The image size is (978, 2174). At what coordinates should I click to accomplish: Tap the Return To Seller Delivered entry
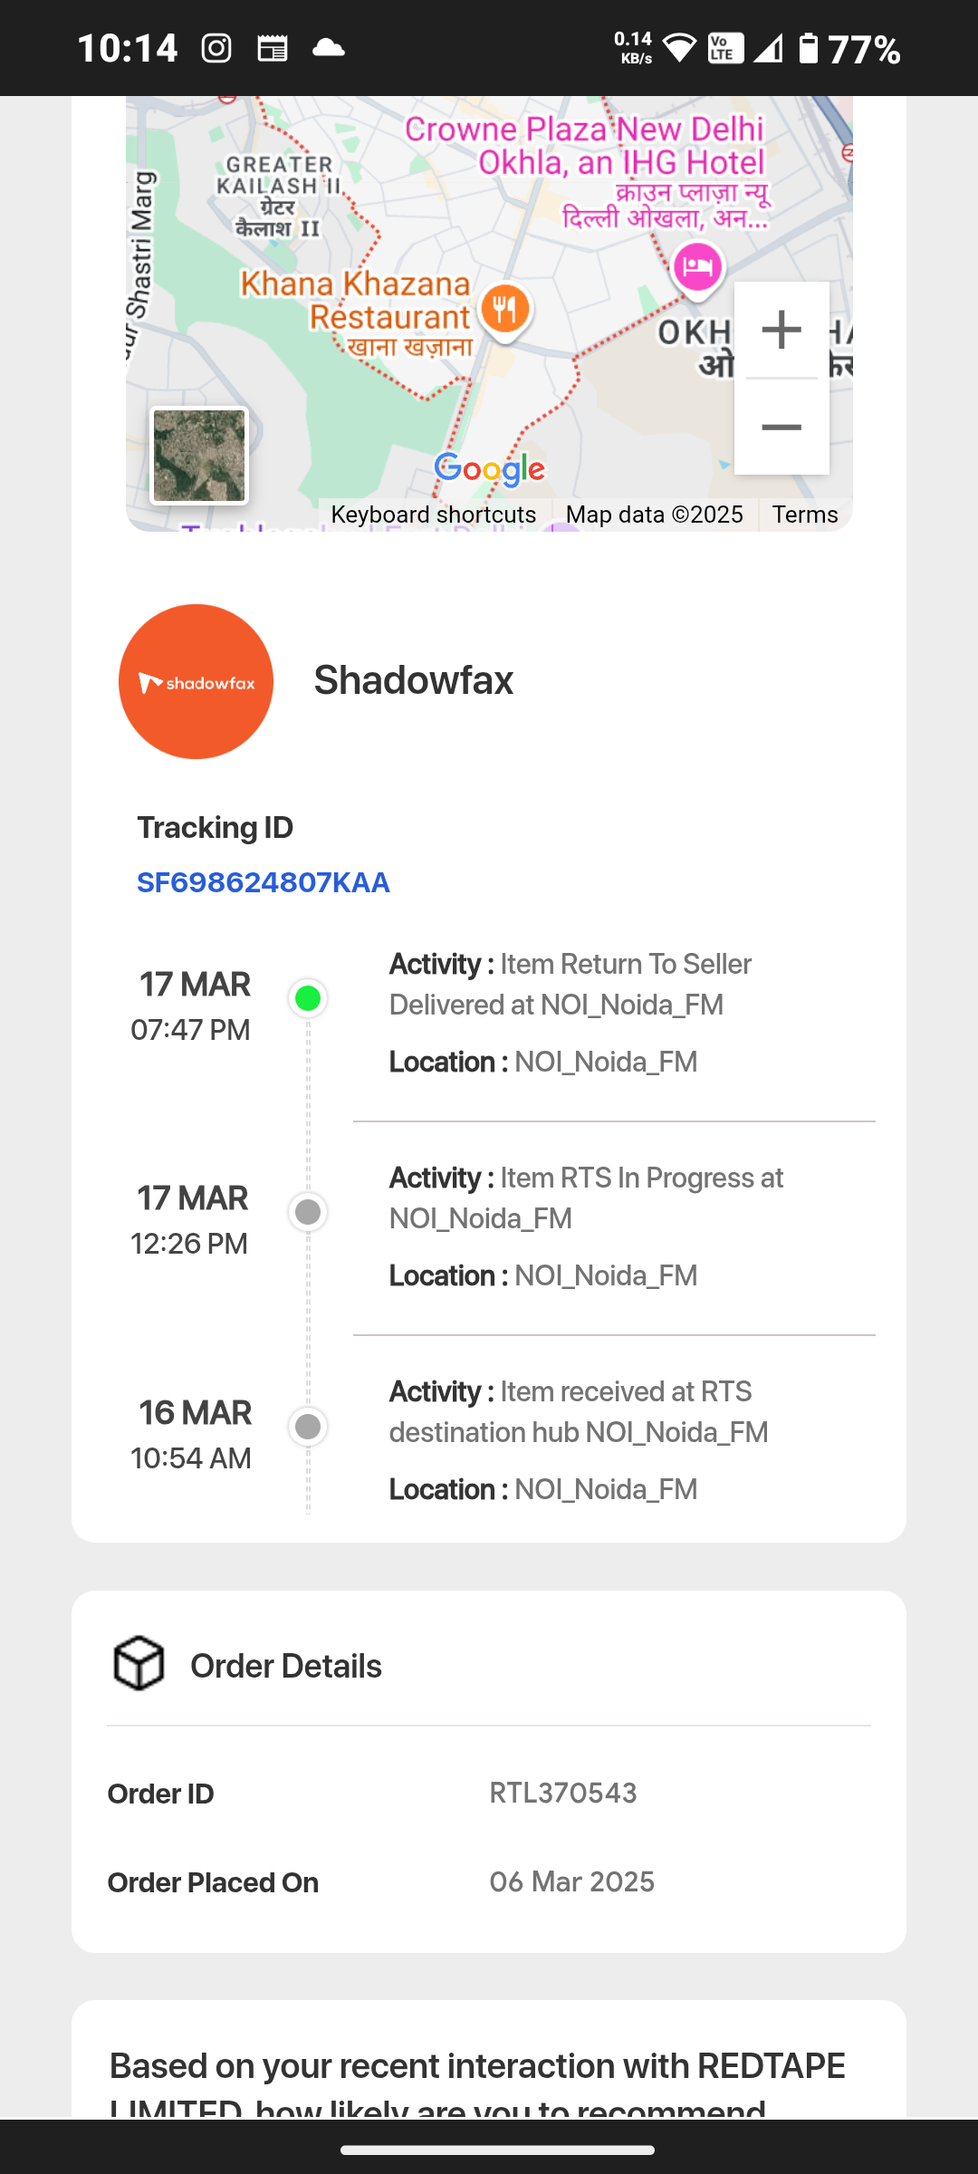tap(570, 985)
